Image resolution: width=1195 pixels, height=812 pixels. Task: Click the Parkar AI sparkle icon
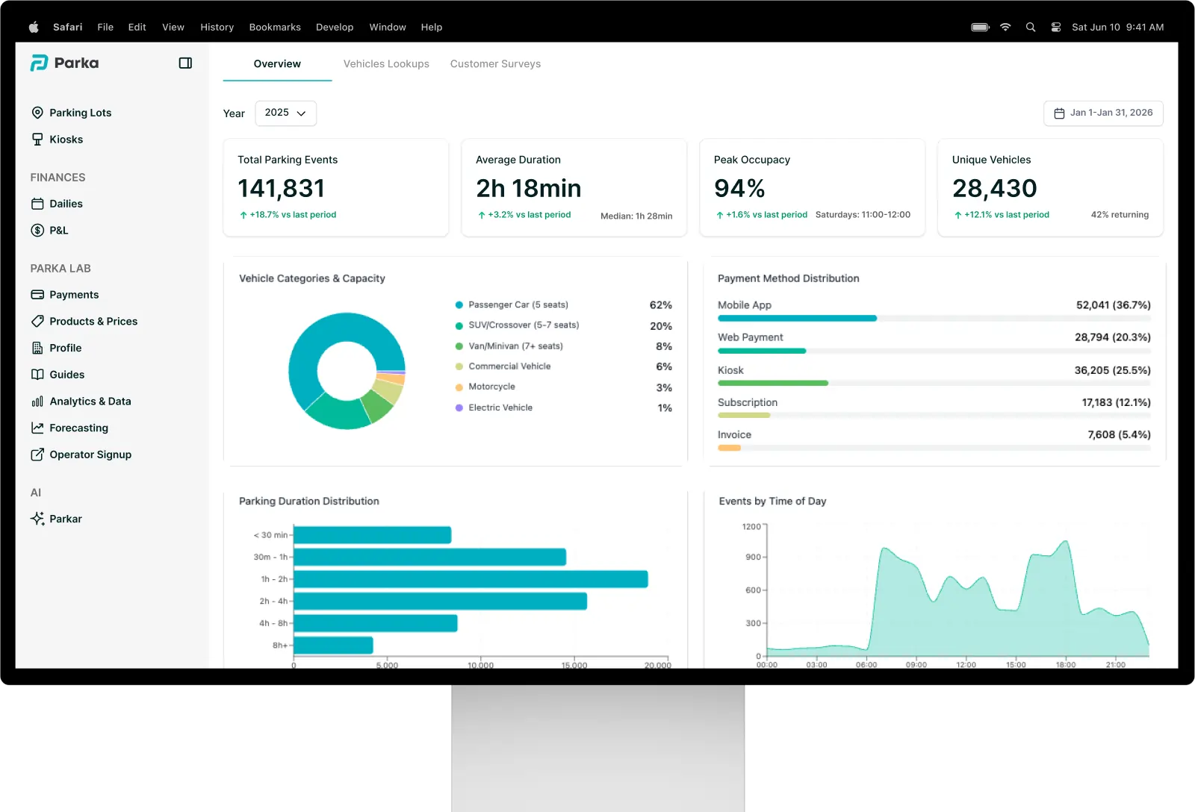click(37, 519)
